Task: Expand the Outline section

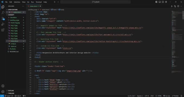Action: click(x=11, y=91)
